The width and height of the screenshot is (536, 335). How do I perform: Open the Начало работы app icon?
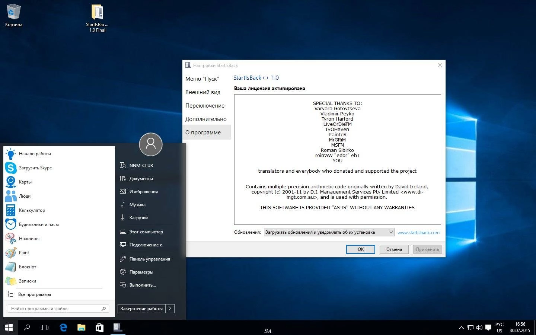11,154
